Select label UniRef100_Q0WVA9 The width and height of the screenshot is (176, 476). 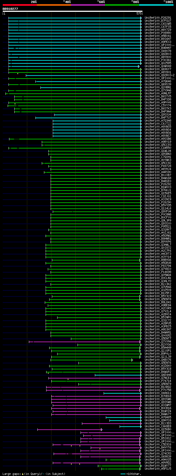[158, 66]
